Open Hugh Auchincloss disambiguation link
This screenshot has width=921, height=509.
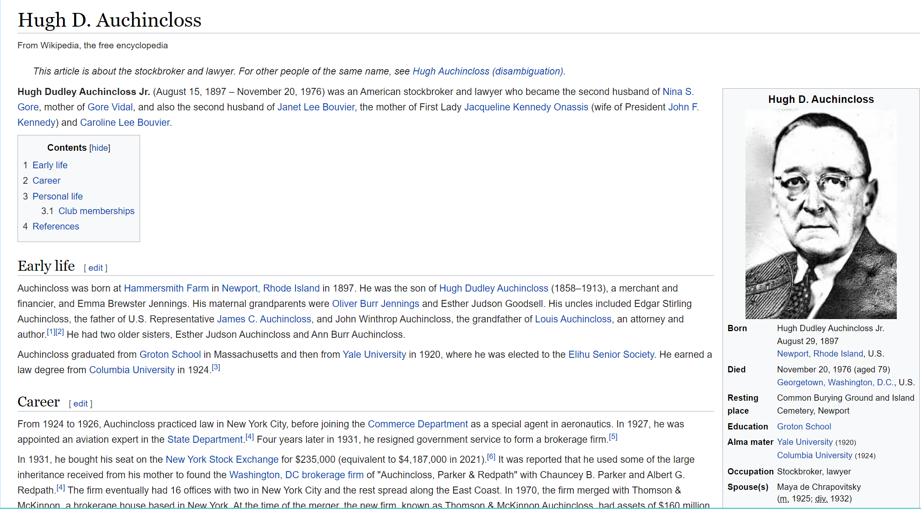click(488, 71)
